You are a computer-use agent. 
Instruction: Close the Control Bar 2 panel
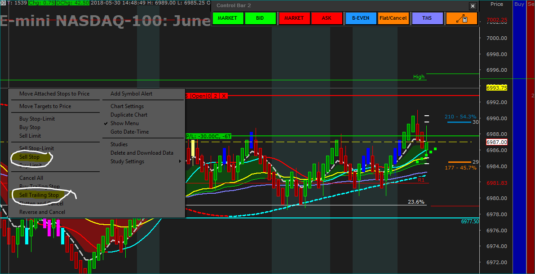pos(473,6)
